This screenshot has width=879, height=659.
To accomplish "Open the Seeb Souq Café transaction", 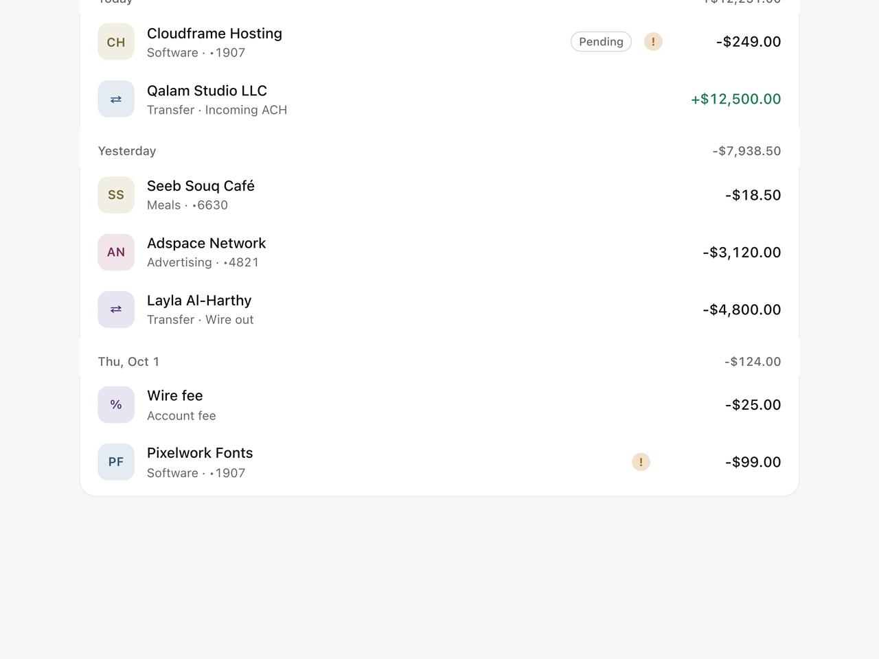I will tap(439, 195).
